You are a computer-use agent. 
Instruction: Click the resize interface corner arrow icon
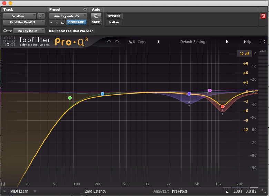click(263, 191)
